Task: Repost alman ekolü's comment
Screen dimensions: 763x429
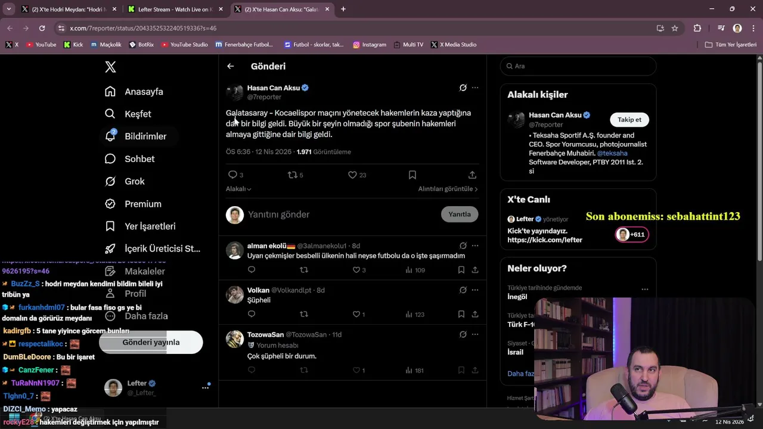Action: 304,270
